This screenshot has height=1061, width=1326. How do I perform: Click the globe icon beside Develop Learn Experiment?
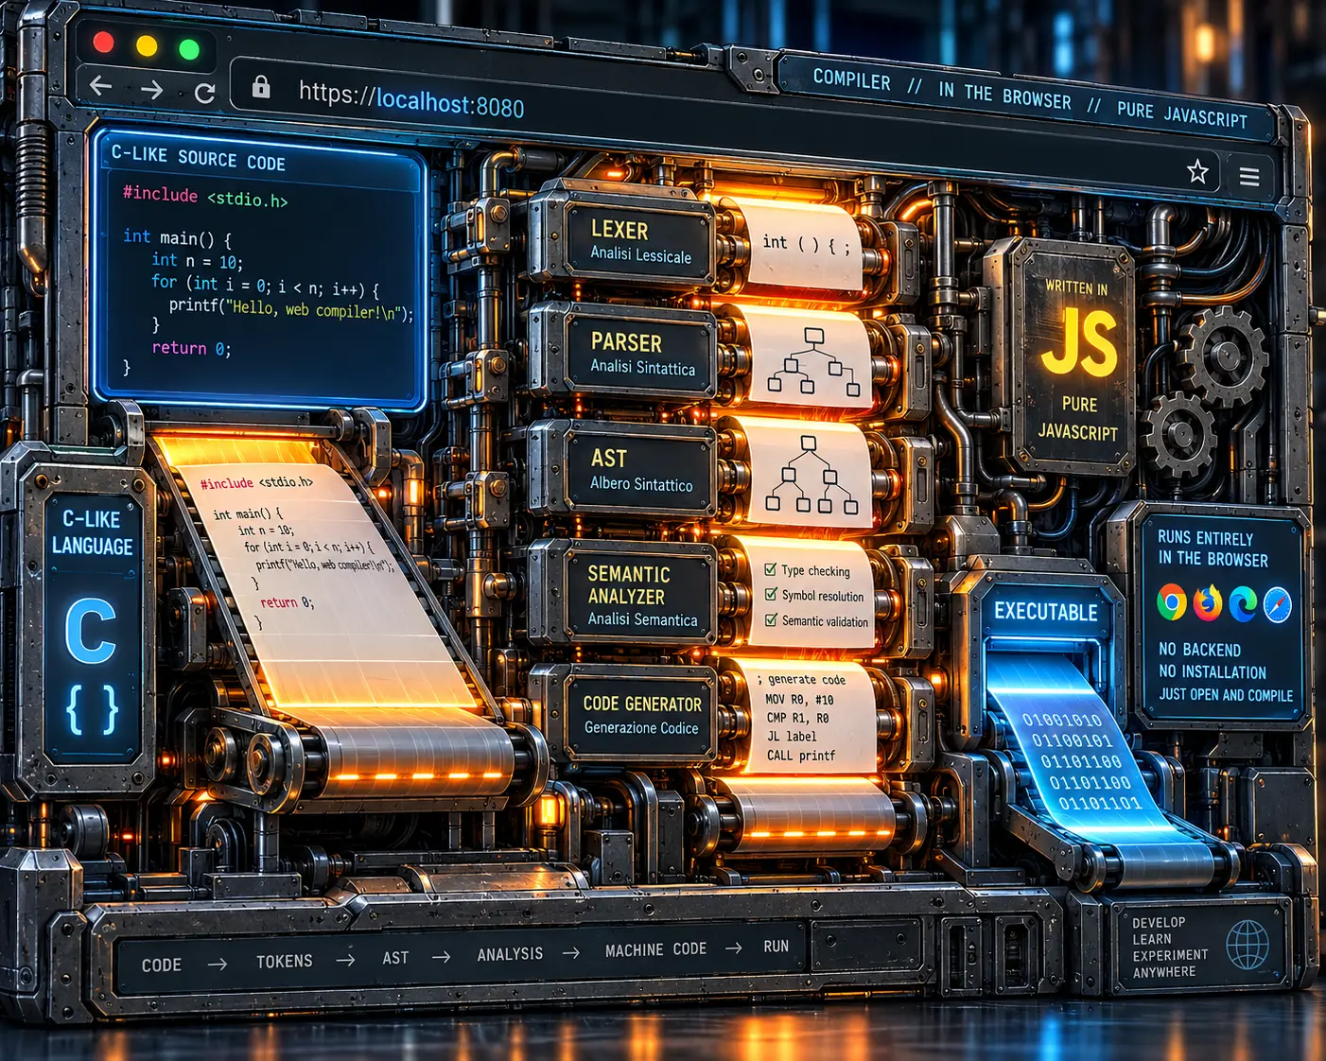[x=1247, y=945]
